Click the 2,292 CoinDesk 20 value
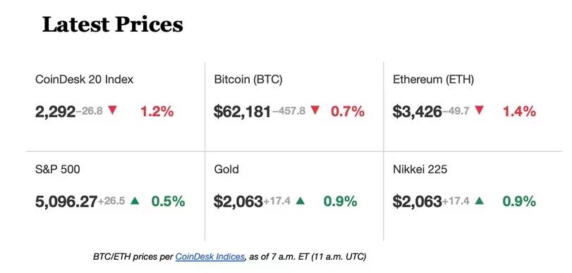The image size is (572, 273). 56,112
